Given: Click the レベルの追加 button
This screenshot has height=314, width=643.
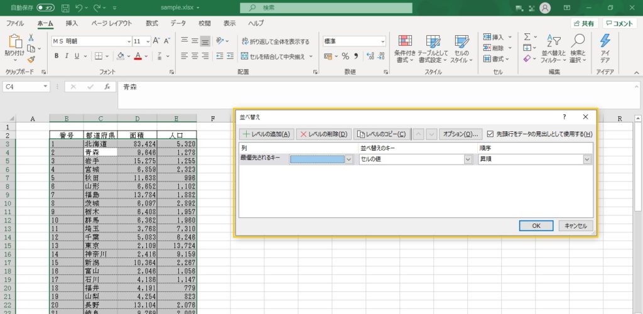Looking at the screenshot, I should pyautogui.click(x=267, y=134).
